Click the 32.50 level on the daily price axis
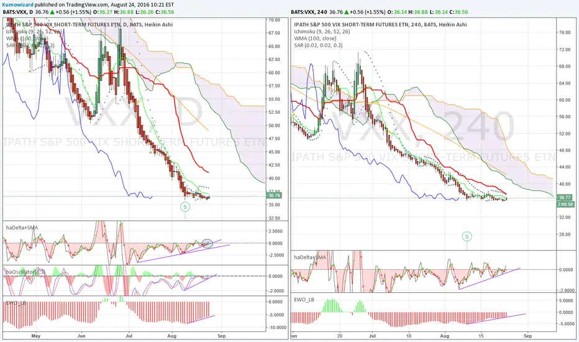The image size is (579, 342). coord(275,218)
